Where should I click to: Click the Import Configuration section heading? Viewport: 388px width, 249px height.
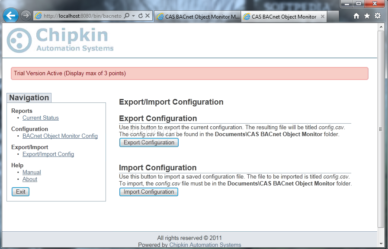pos(157,168)
